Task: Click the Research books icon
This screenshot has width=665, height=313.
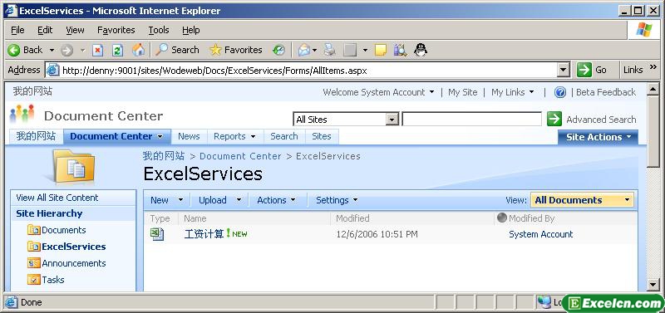Action: coord(400,50)
